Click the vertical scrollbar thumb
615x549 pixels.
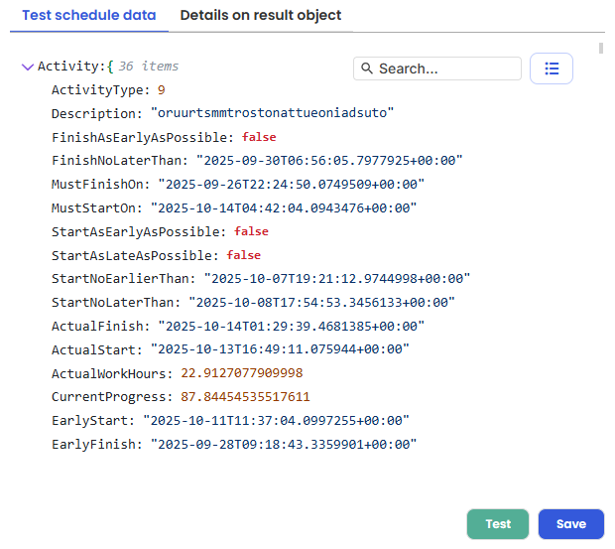click(601, 48)
